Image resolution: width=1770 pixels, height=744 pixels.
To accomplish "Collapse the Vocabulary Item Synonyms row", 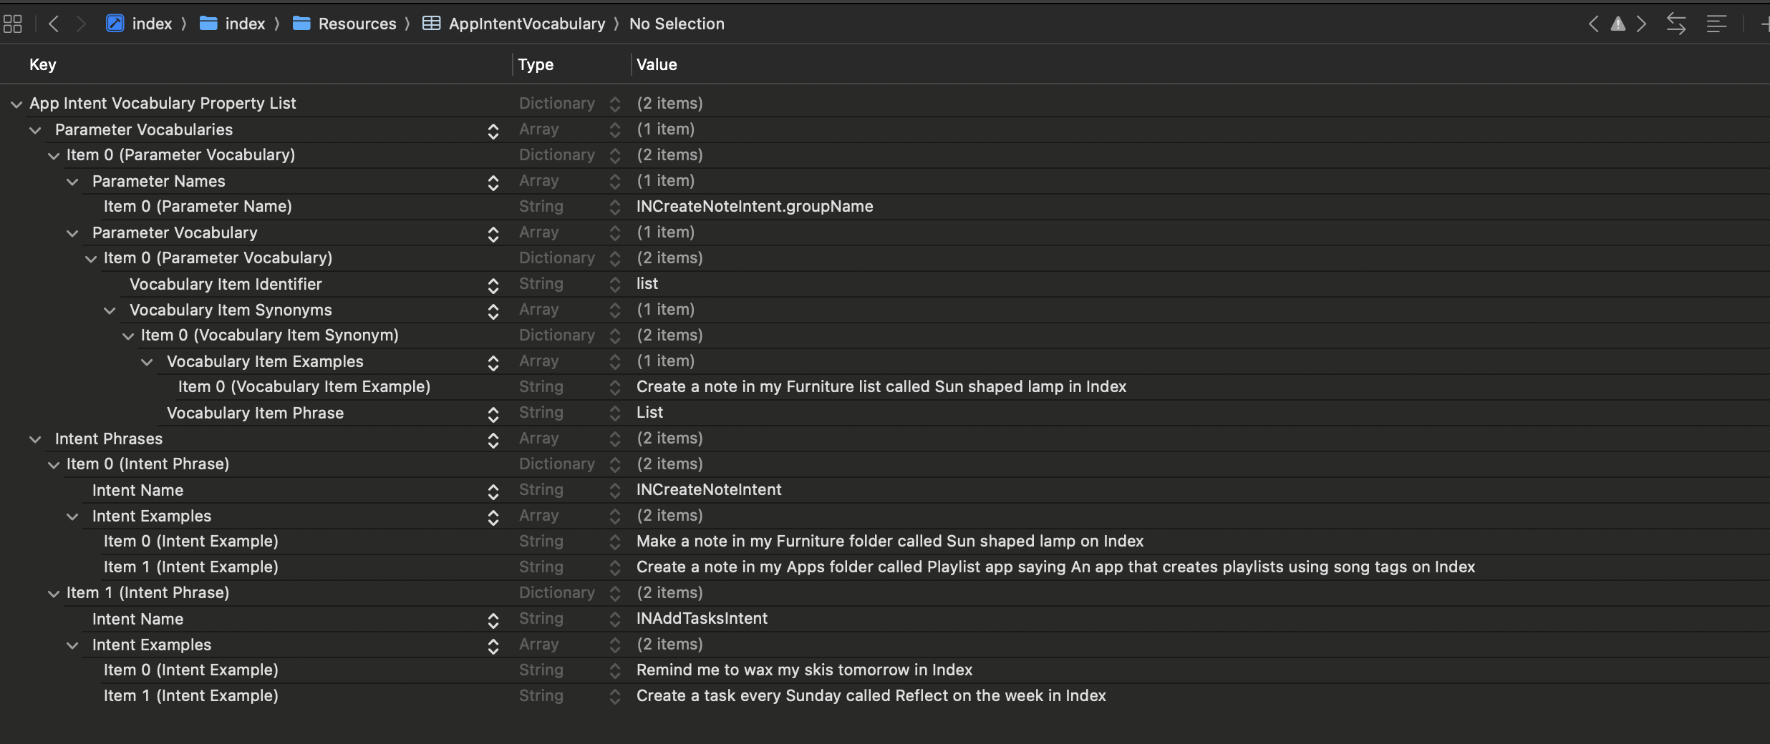I will (x=110, y=310).
